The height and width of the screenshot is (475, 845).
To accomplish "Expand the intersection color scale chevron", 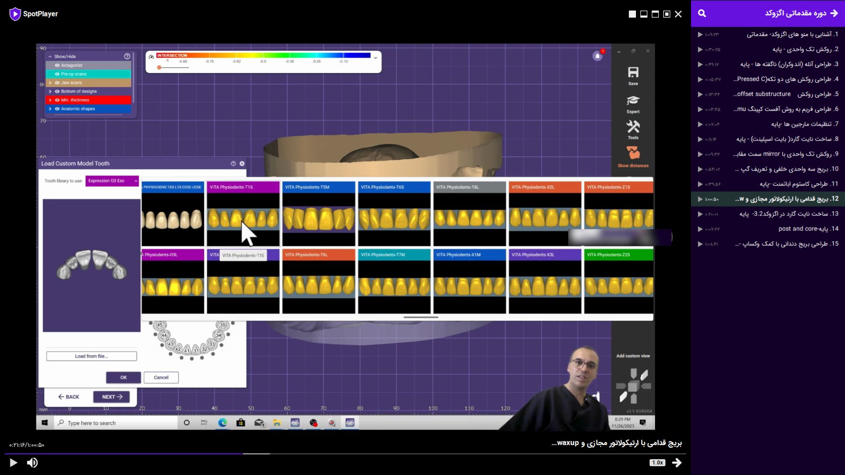I will [375, 58].
